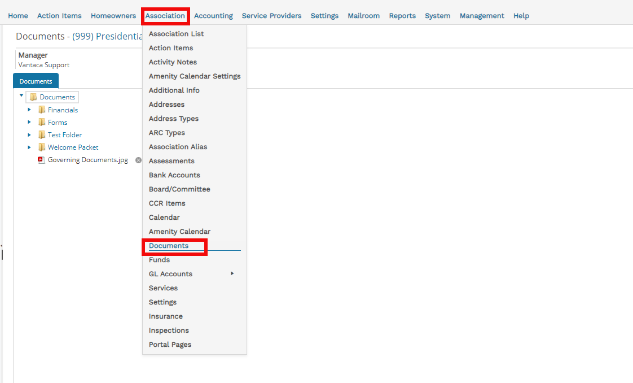The image size is (633, 383).
Task: Open the Homeowners menu
Action: (113, 16)
